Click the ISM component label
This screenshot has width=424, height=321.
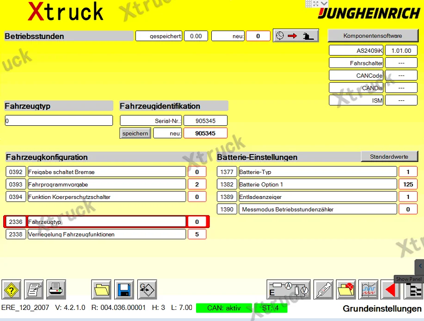[x=356, y=100]
